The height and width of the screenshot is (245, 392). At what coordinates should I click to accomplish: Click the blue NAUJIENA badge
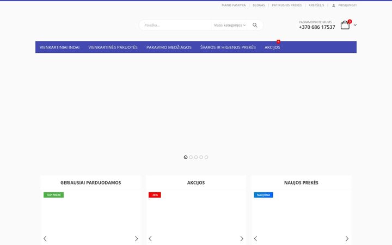264,195
